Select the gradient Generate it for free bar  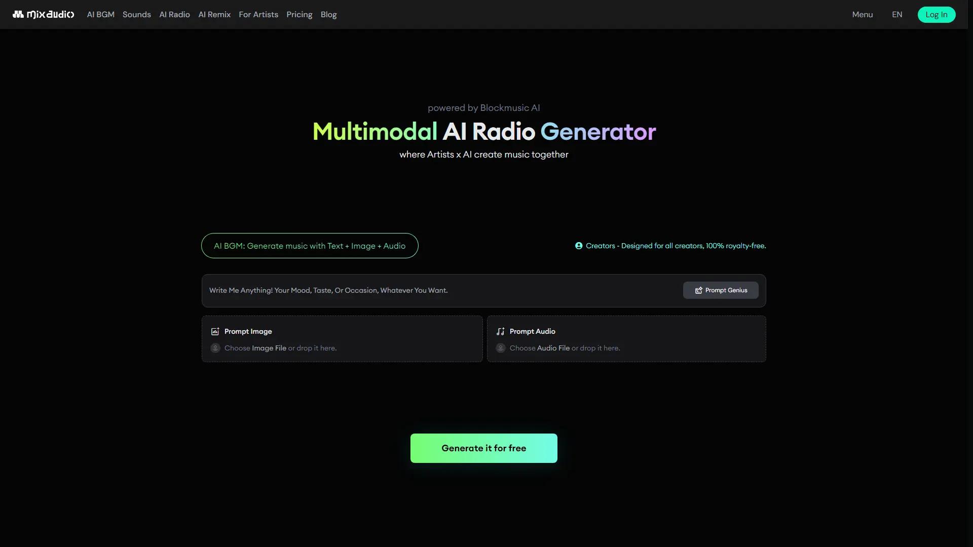[x=483, y=448]
